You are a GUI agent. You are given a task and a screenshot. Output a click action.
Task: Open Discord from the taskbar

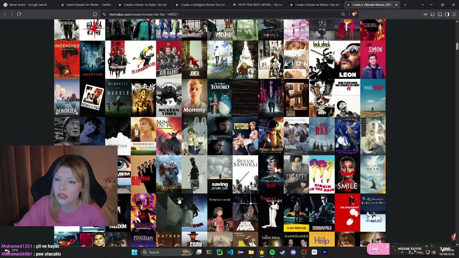pyautogui.click(x=293, y=252)
